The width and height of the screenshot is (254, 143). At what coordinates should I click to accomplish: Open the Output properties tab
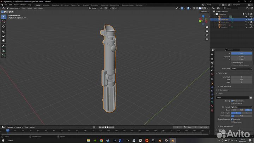[x=212, y=63]
